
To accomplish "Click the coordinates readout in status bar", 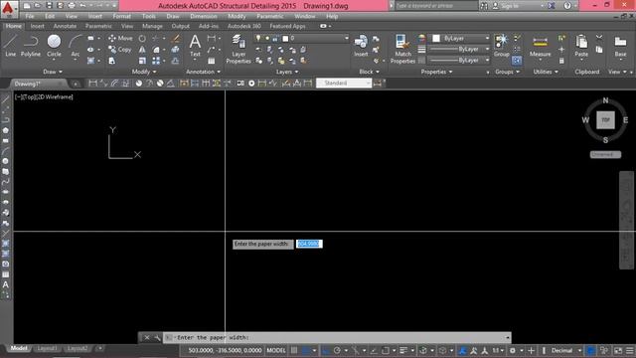I will pos(225,350).
